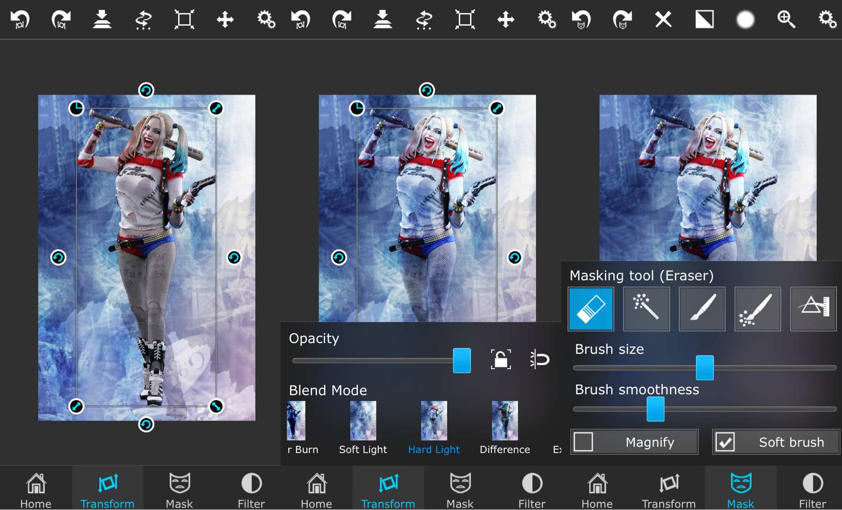Click bottom-right resize handle on left panel image
Image resolution: width=842 pixels, height=510 pixels.
pyautogui.click(x=216, y=406)
